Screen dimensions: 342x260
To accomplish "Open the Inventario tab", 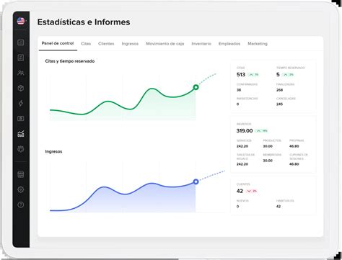I will (201, 44).
